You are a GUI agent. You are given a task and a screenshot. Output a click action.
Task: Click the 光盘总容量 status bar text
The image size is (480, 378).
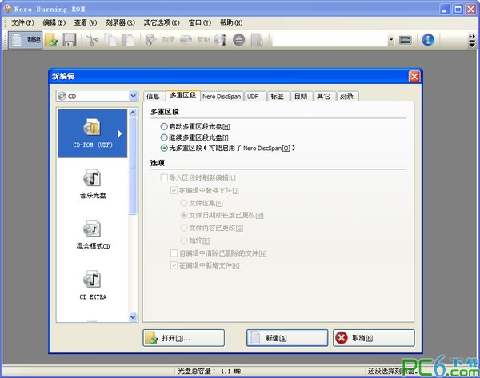(210, 372)
